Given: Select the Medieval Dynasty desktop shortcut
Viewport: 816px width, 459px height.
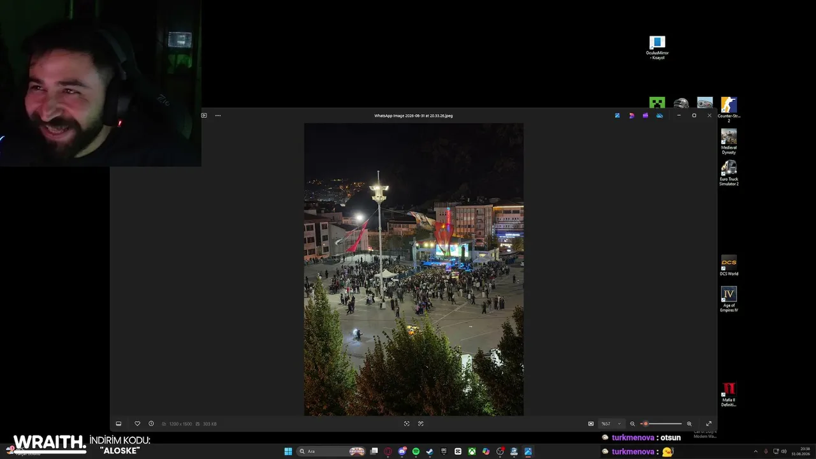Looking at the screenshot, I should (x=729, y=142).
